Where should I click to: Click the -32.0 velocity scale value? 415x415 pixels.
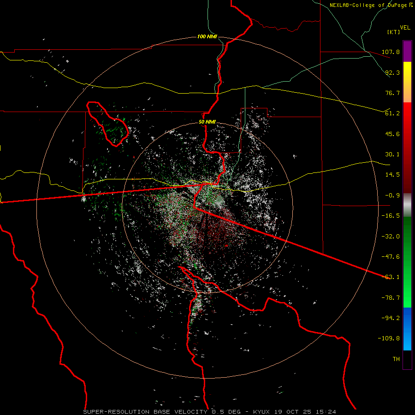pyautogui.click(x=391, y=237)
